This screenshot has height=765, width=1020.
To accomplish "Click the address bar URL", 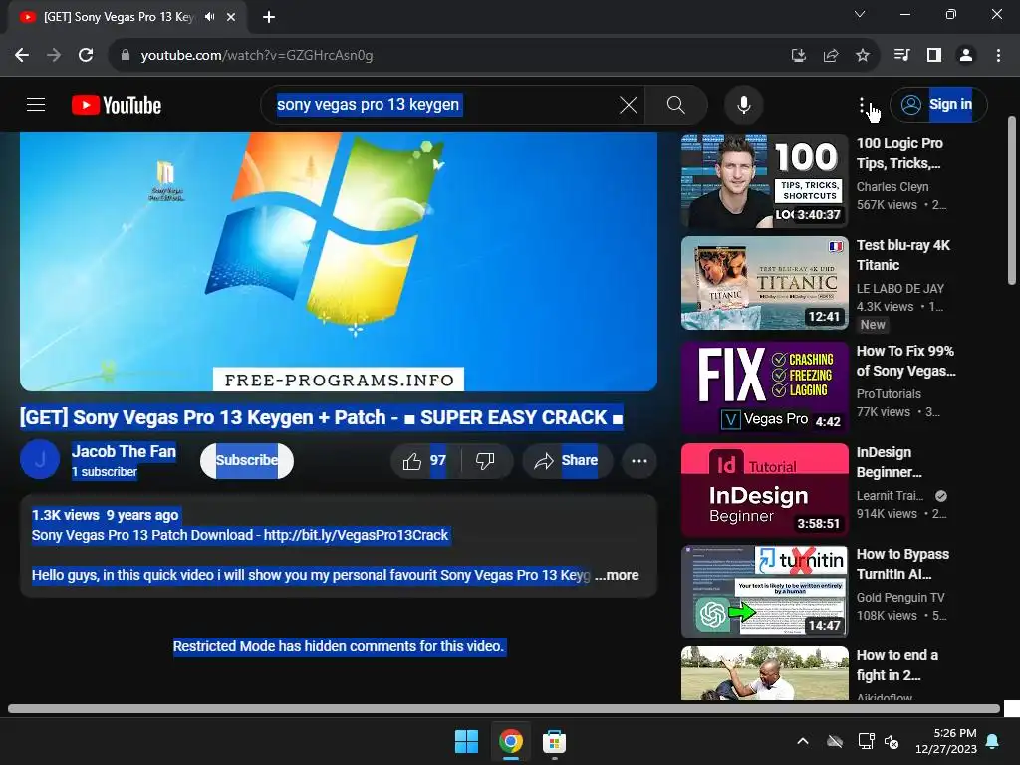I will [x=257, y=56].
